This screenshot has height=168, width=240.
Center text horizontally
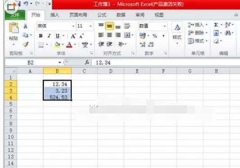click(x=109, y=35)
